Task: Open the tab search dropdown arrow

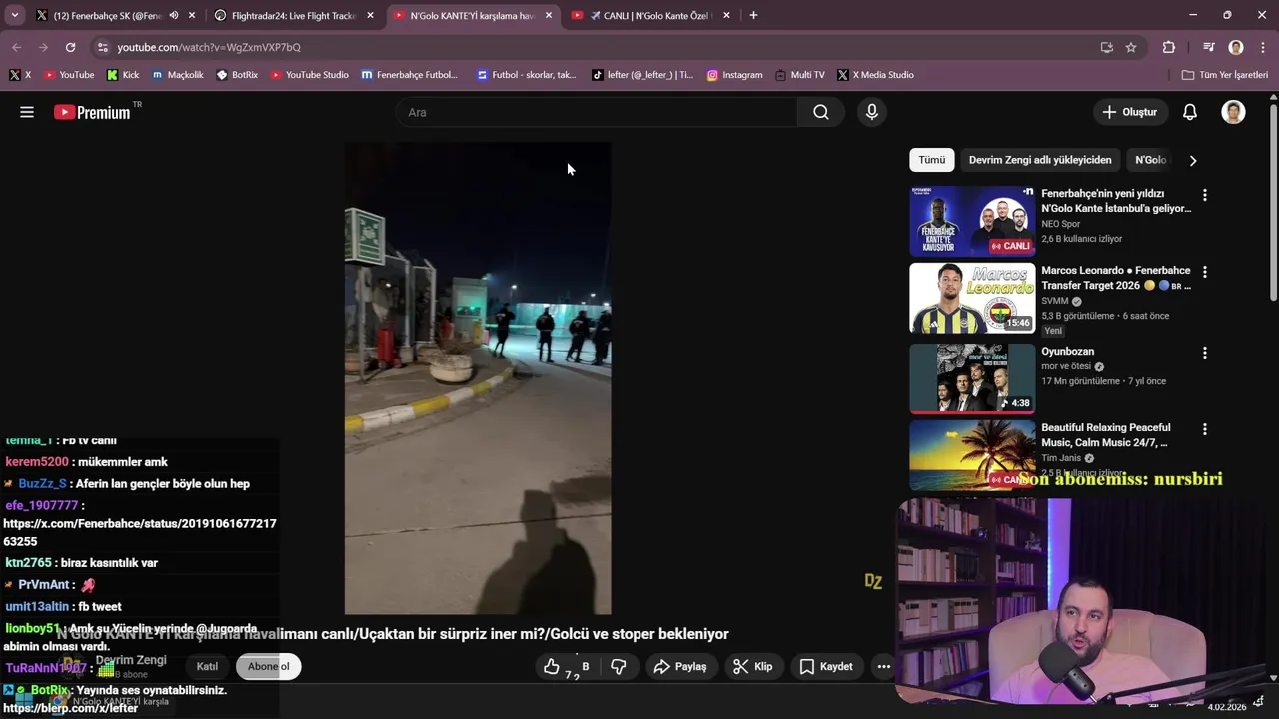Action: [x=15, y=15]
